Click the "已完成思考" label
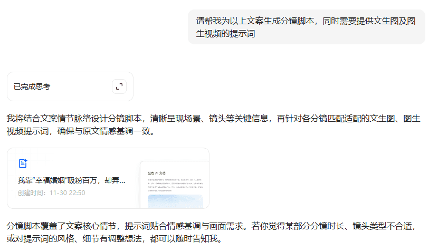 coord(32,86)
